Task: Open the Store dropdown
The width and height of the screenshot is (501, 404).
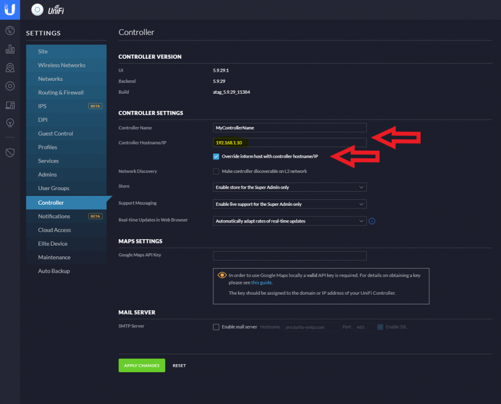Action: 289,187
